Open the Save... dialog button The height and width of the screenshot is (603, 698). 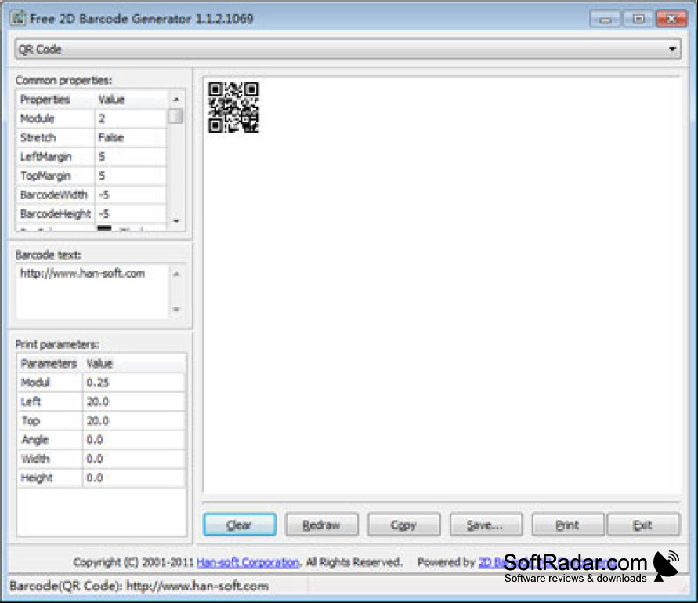(x=486, y=525)
